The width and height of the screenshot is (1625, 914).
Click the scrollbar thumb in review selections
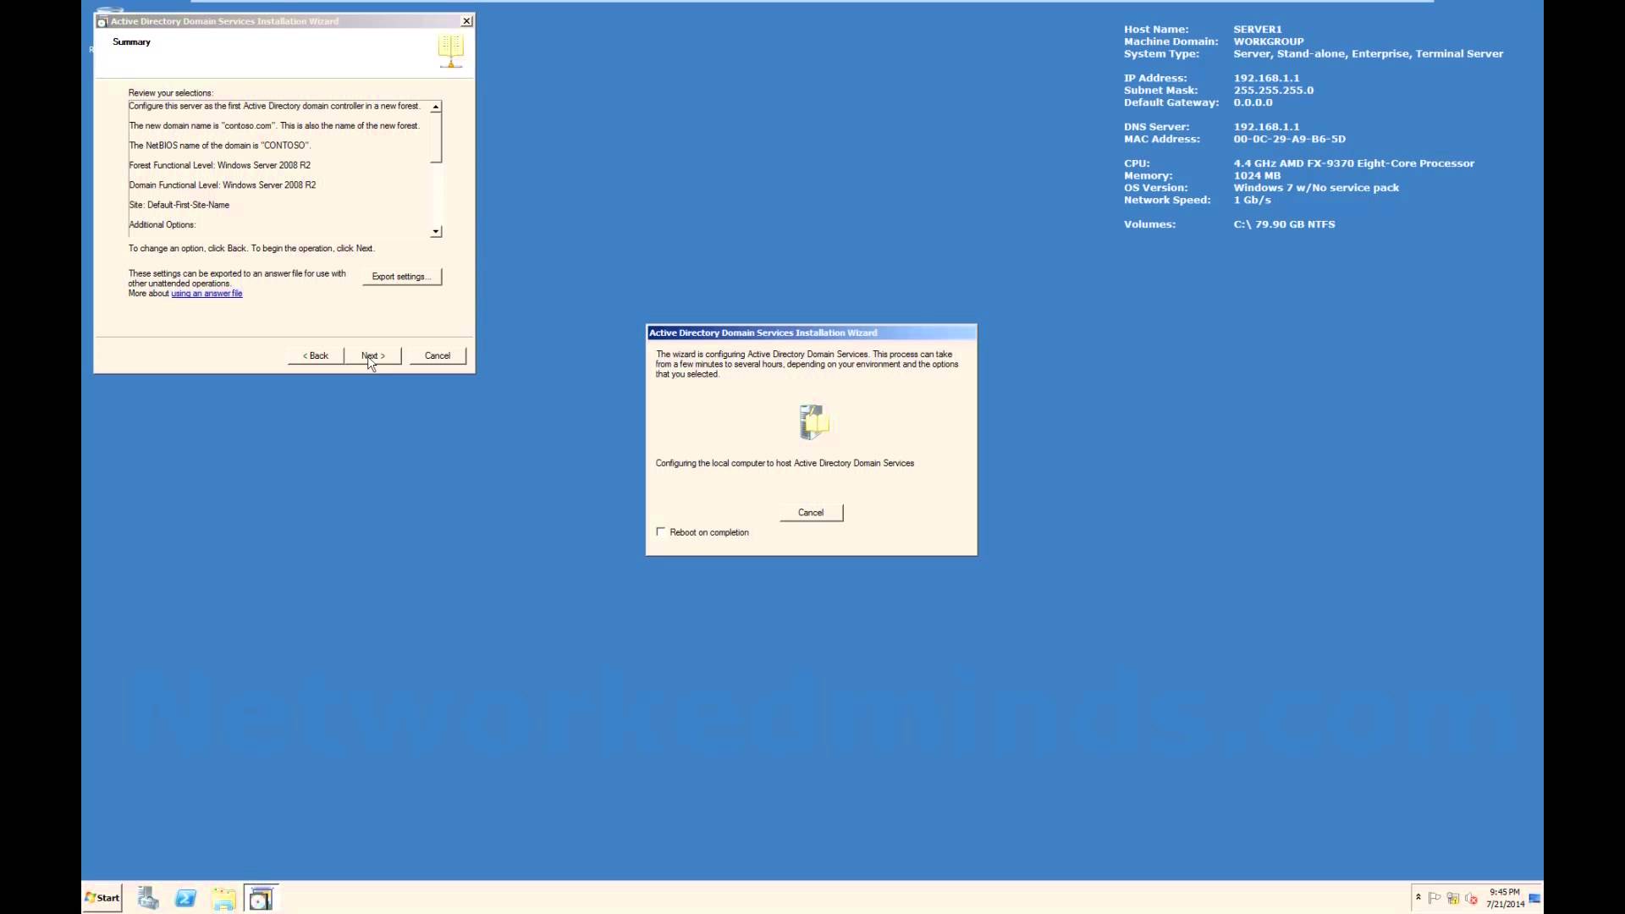[436, 137]
